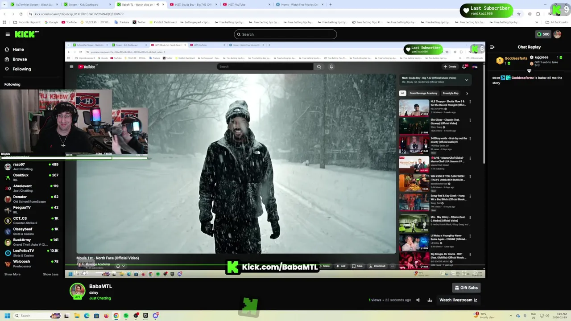
Task: Open Windows Start menu
Action: 7,316
